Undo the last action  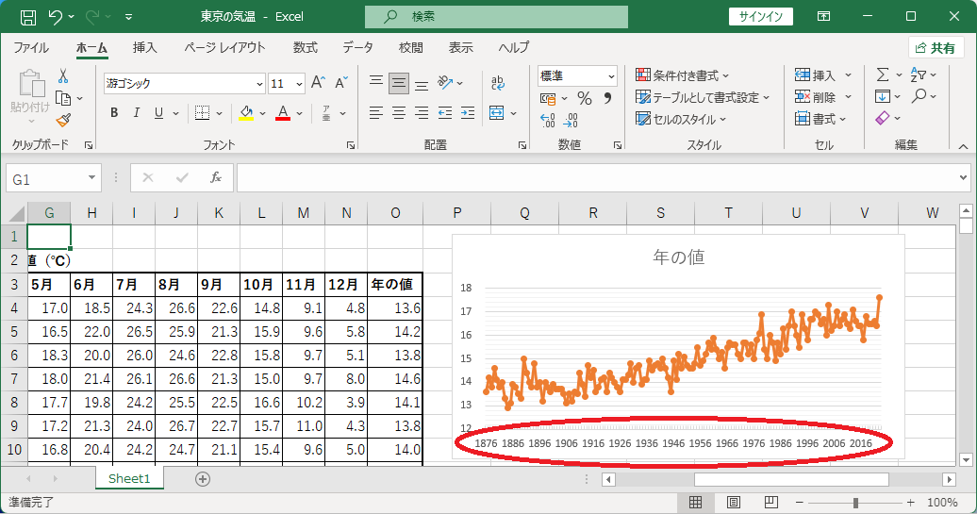[56, 17]
